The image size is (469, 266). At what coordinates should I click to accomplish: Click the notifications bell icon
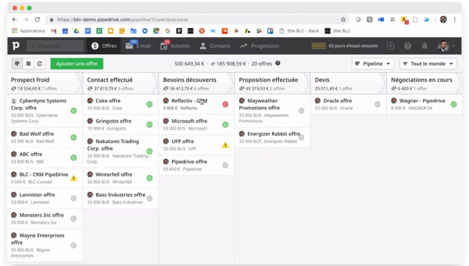(x=425, y=46)
